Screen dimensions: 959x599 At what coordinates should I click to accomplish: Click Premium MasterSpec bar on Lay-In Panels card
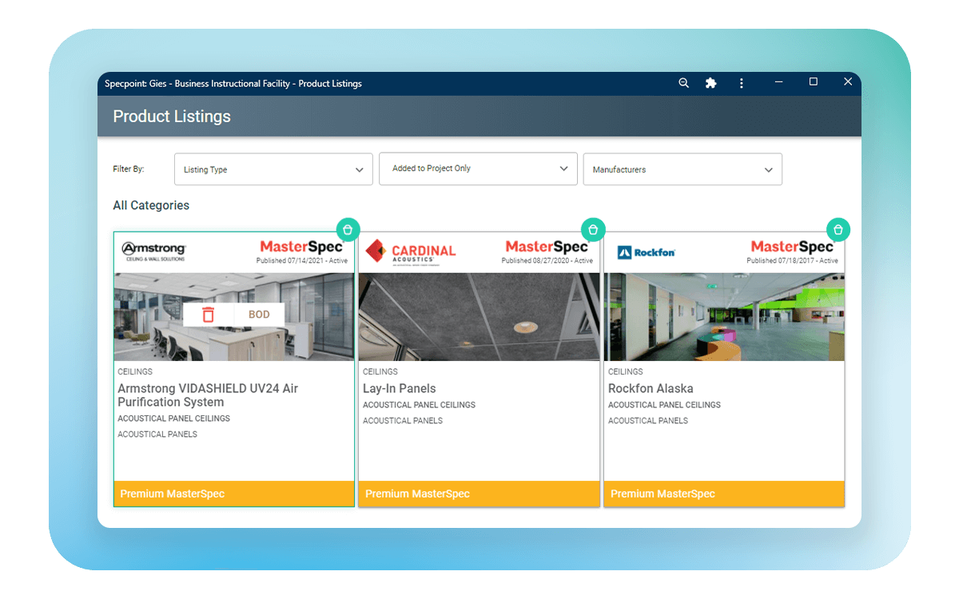(x=479, y=494)
